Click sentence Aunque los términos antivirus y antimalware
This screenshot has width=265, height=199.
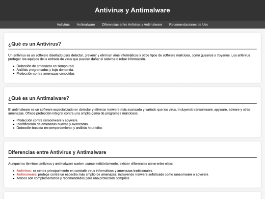pyautogui.click(x=91, y=164)
